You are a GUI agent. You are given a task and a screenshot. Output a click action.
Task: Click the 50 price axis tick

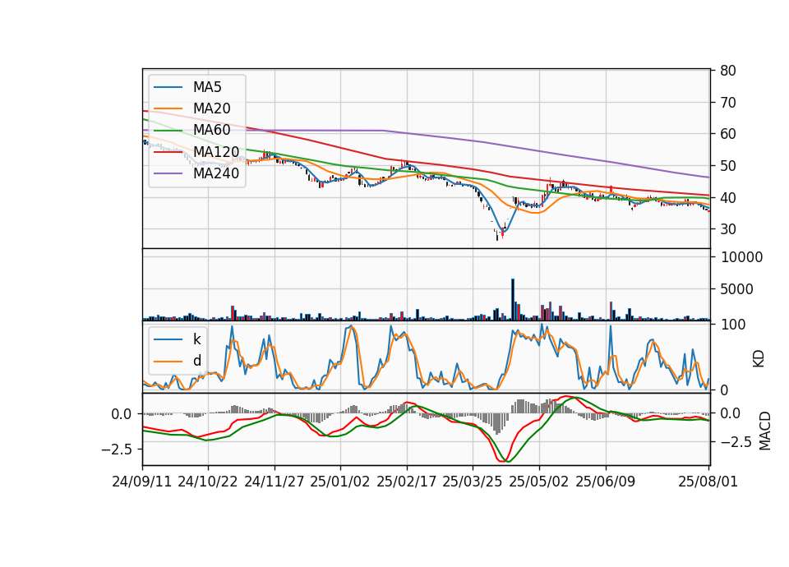pos(727,165)
